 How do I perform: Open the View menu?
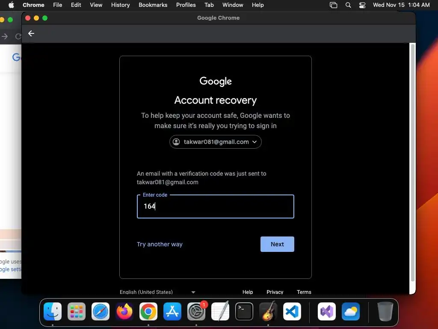point(96,5)
